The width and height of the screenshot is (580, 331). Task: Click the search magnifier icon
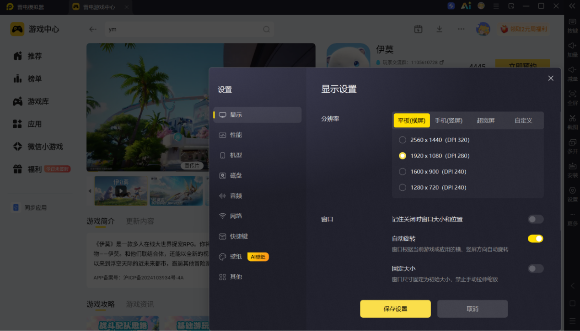tap(266, 29)
